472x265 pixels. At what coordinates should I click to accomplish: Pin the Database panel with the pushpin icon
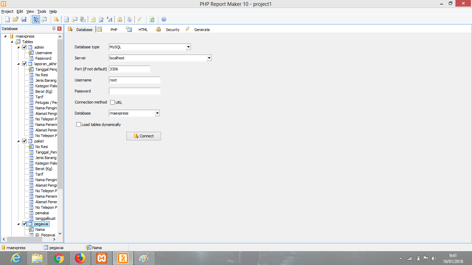point(54,29)
